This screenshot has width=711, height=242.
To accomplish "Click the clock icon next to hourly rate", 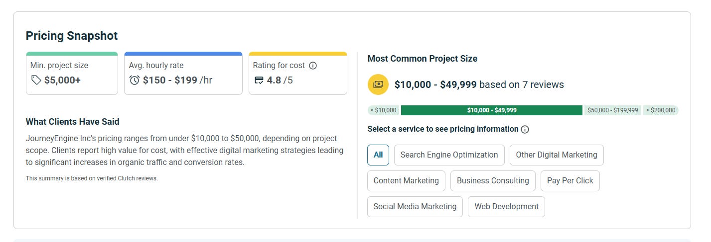I will (134, 80).
